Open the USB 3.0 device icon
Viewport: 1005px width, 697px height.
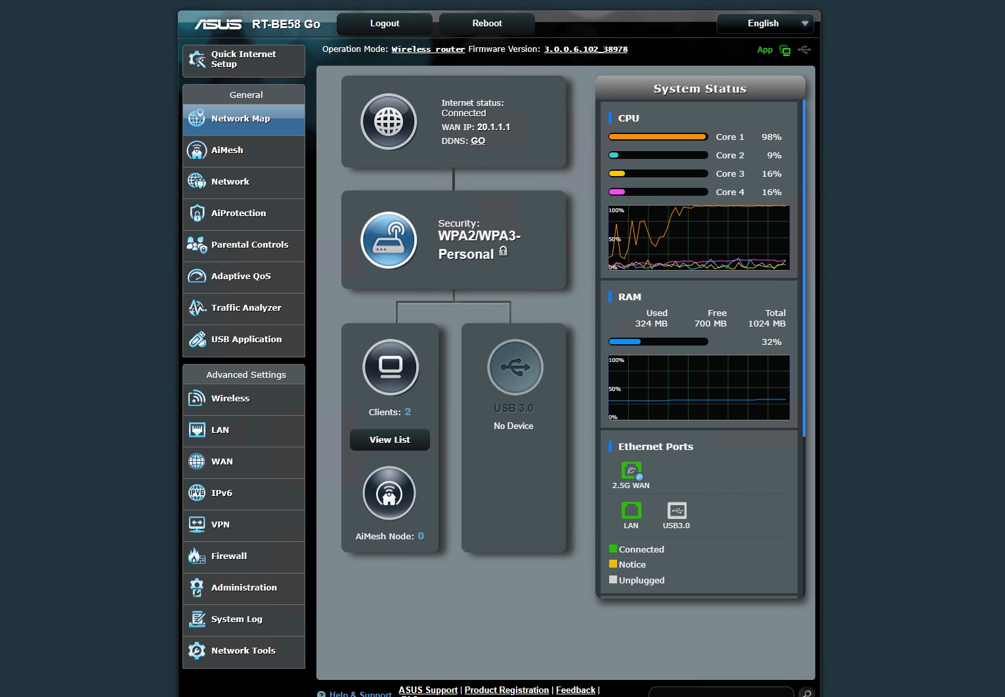click(x=515, y=367)
